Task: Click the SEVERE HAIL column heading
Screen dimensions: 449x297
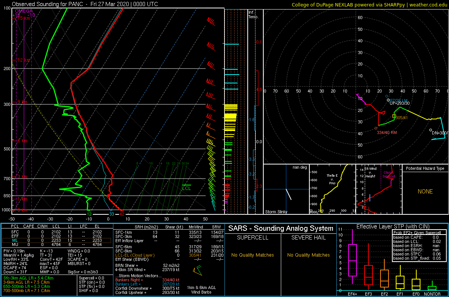Action: [309, 238]
